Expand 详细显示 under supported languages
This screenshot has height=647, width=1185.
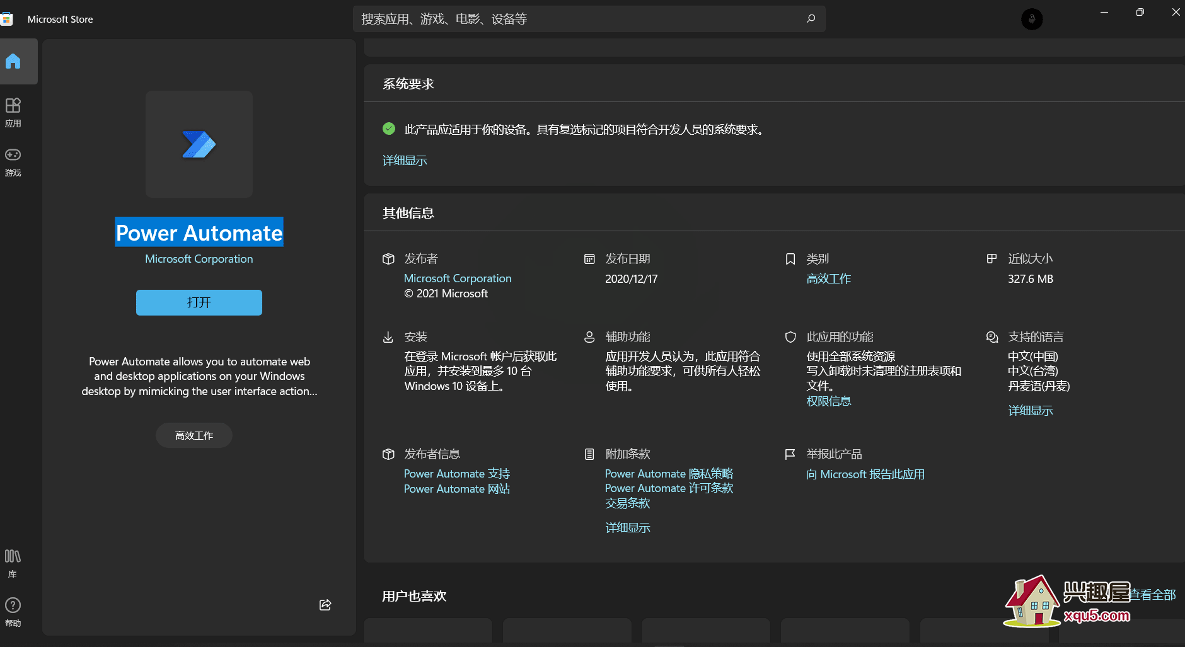1031,411
